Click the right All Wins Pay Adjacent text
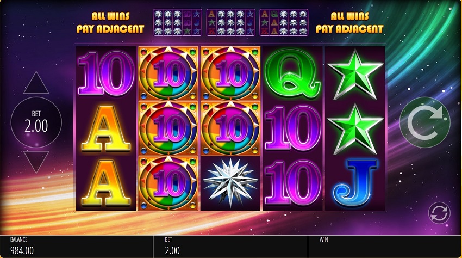The image size is (462, 258). 349,22
